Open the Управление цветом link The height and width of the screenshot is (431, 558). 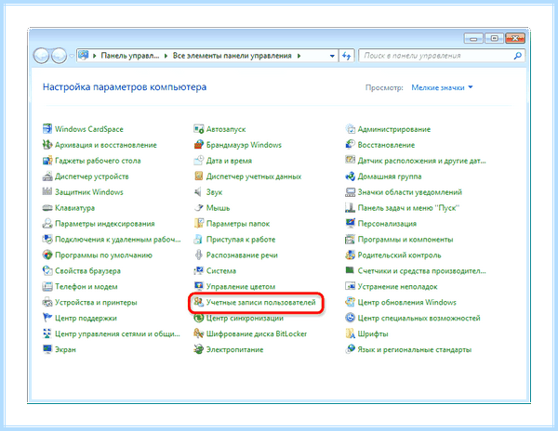click(x=241, y=286)
